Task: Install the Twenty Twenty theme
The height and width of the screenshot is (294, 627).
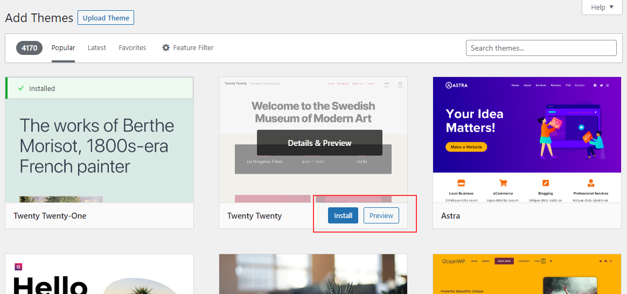Action: click(343, 216)
